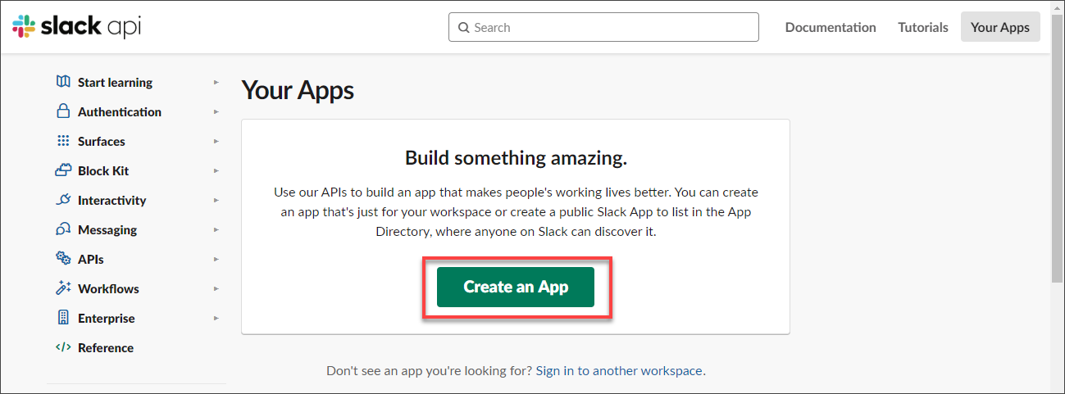Open the Documentation menu

pos(831,27)
